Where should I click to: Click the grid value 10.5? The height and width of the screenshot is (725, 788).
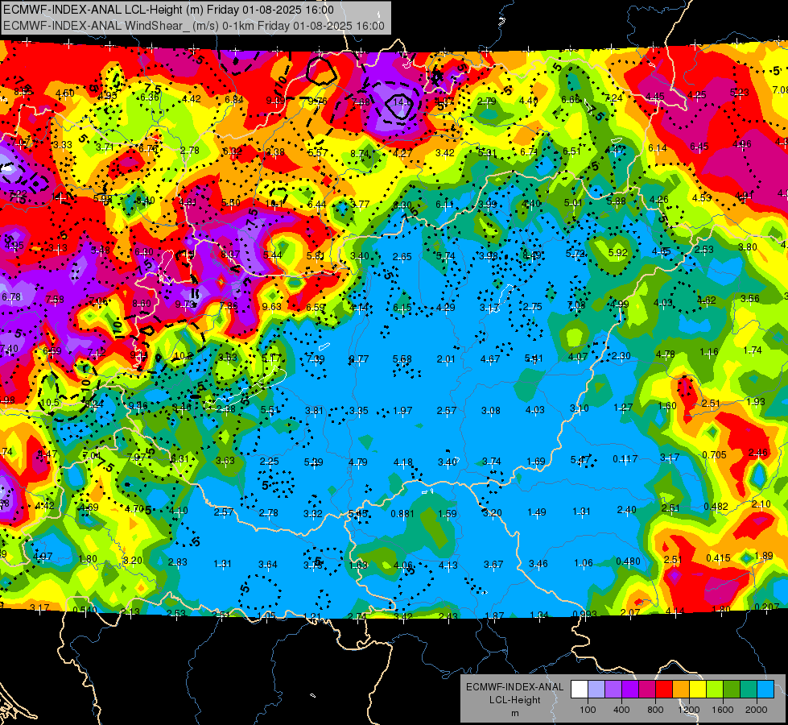point(50,403)
